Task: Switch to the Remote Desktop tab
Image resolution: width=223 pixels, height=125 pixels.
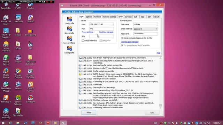Action: [x=109, y=17]
